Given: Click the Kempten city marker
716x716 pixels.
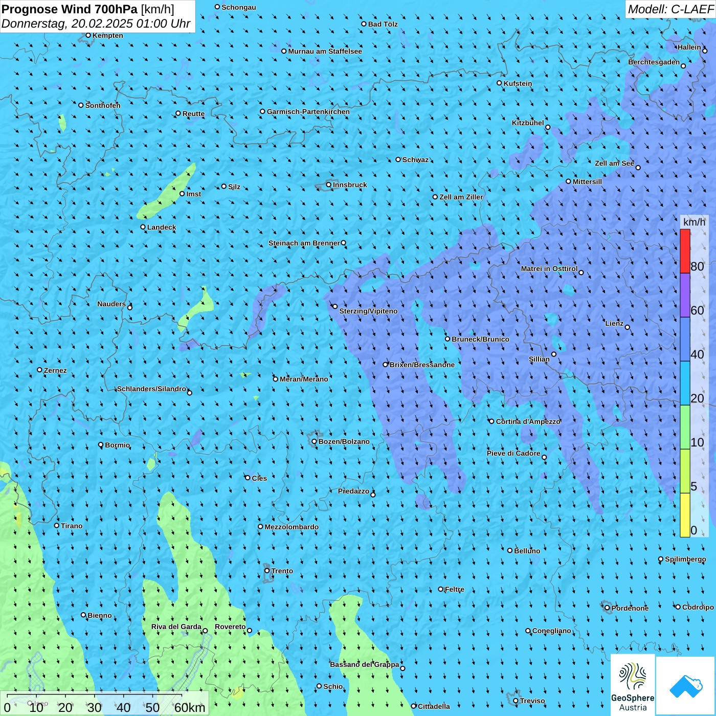Looking at the screenshot, I should click(88, 35).
